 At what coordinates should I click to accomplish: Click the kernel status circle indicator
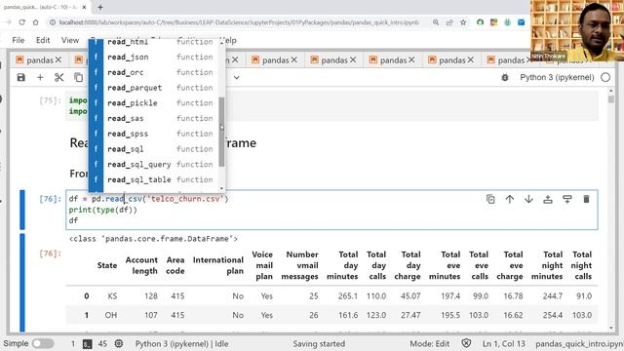coord(605,78)
